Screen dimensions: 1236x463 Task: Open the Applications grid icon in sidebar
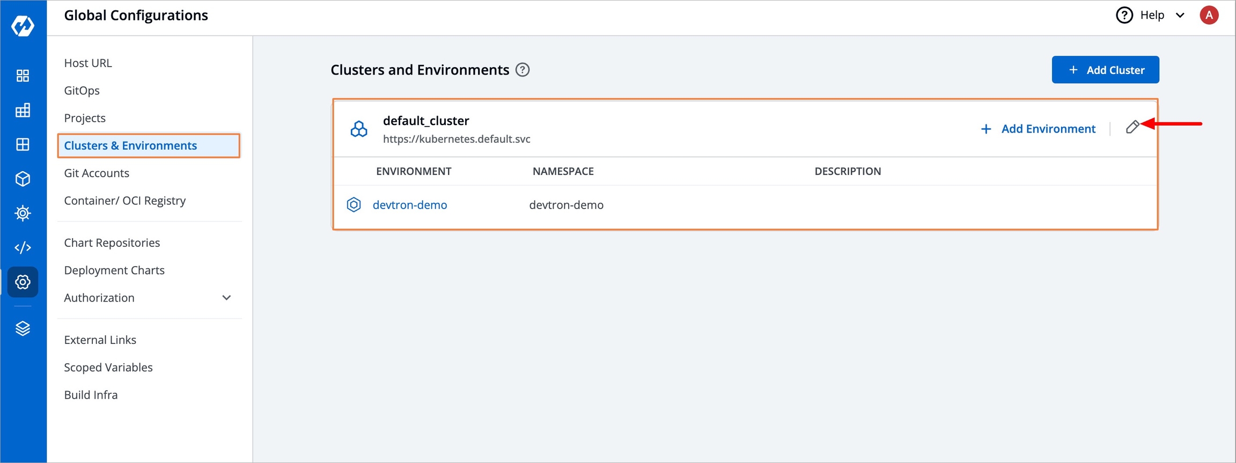pyautogui.click(x=23, y=76)
